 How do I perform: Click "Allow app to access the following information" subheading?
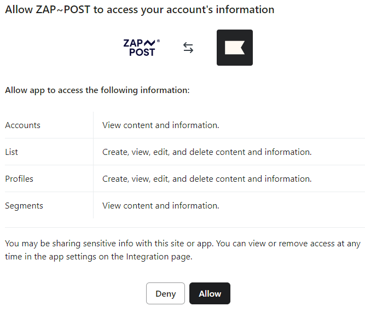click(97, 90)
